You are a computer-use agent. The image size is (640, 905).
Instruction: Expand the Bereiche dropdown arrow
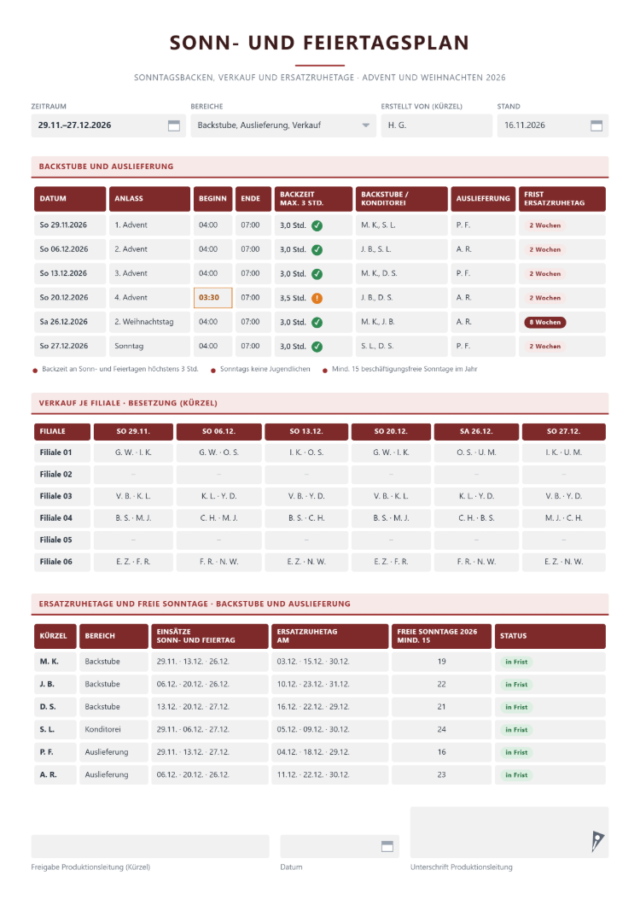365,126
